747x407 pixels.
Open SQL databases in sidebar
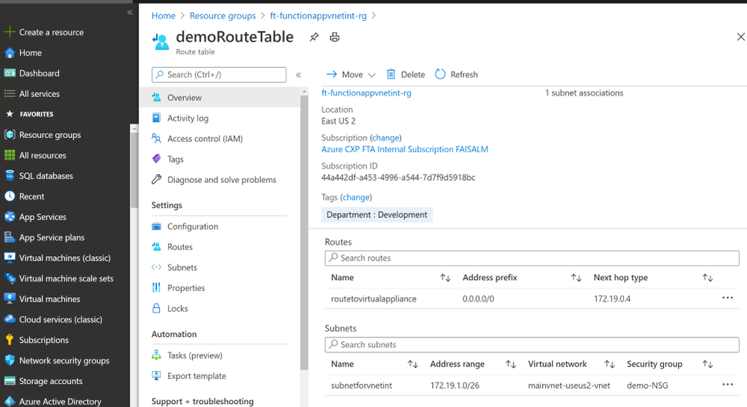point(46,175)
